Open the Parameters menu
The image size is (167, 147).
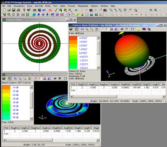coord(19,6)
